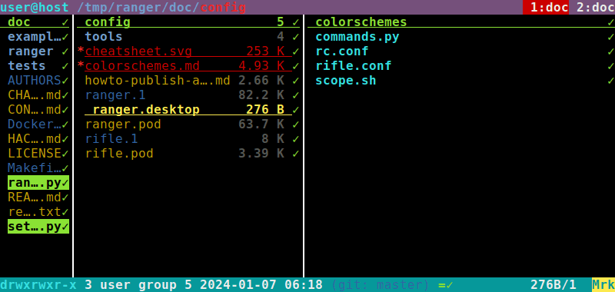The height and width of the screenshot is (292, 615).
Task: Select the HAC….md file
Action: click(x=35, y=139)
